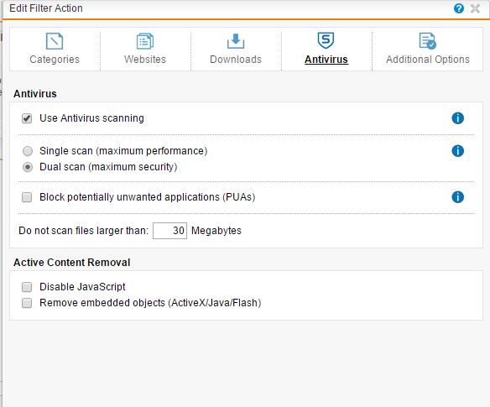Switch to the Websites tab label
Screen dimensions: 490x407
(x=145, y=60)
